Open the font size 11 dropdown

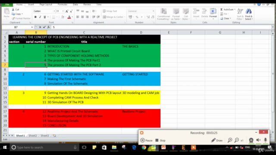[x=63, y=11]
